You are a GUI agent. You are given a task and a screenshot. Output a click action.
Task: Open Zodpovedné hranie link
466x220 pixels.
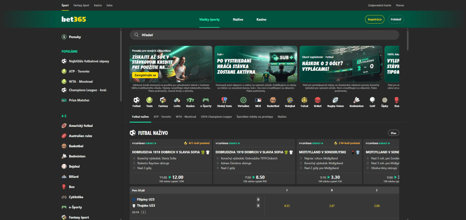pyautogui.click(x=380, y=5)
